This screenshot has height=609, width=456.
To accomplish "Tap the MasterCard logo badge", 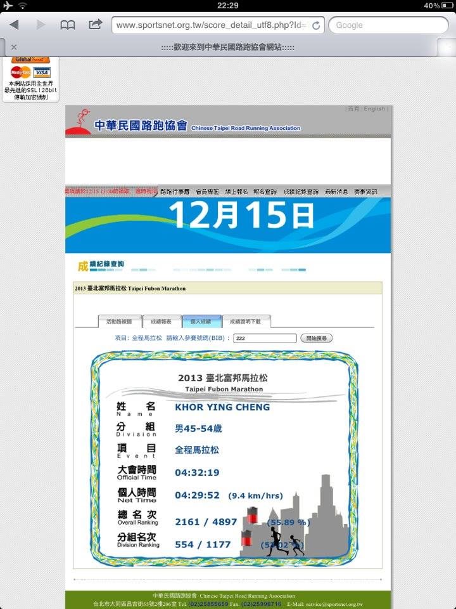I will pos(20,72).
